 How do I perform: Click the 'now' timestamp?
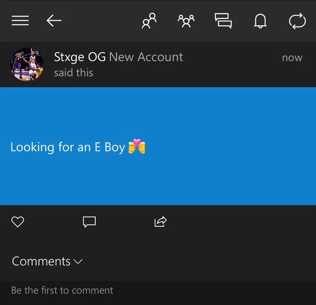click(x=292, y=58)
